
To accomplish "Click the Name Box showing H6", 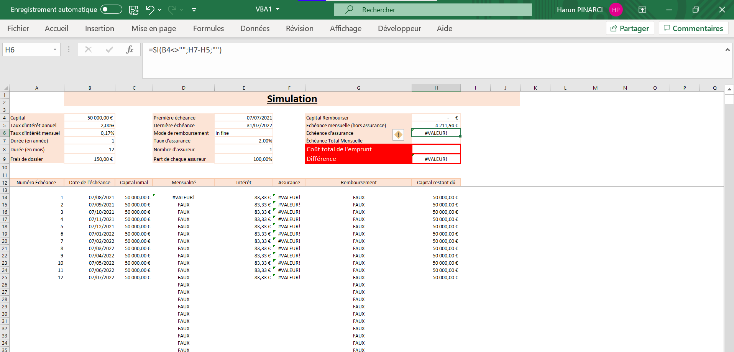I will click(27, 50).
